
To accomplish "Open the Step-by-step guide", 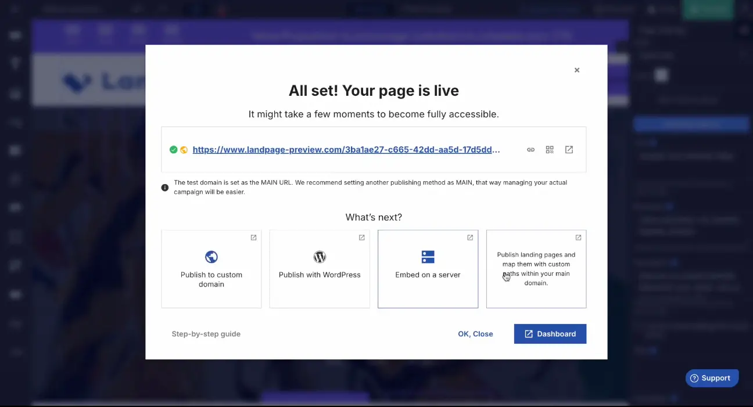I will pos(206,334).
